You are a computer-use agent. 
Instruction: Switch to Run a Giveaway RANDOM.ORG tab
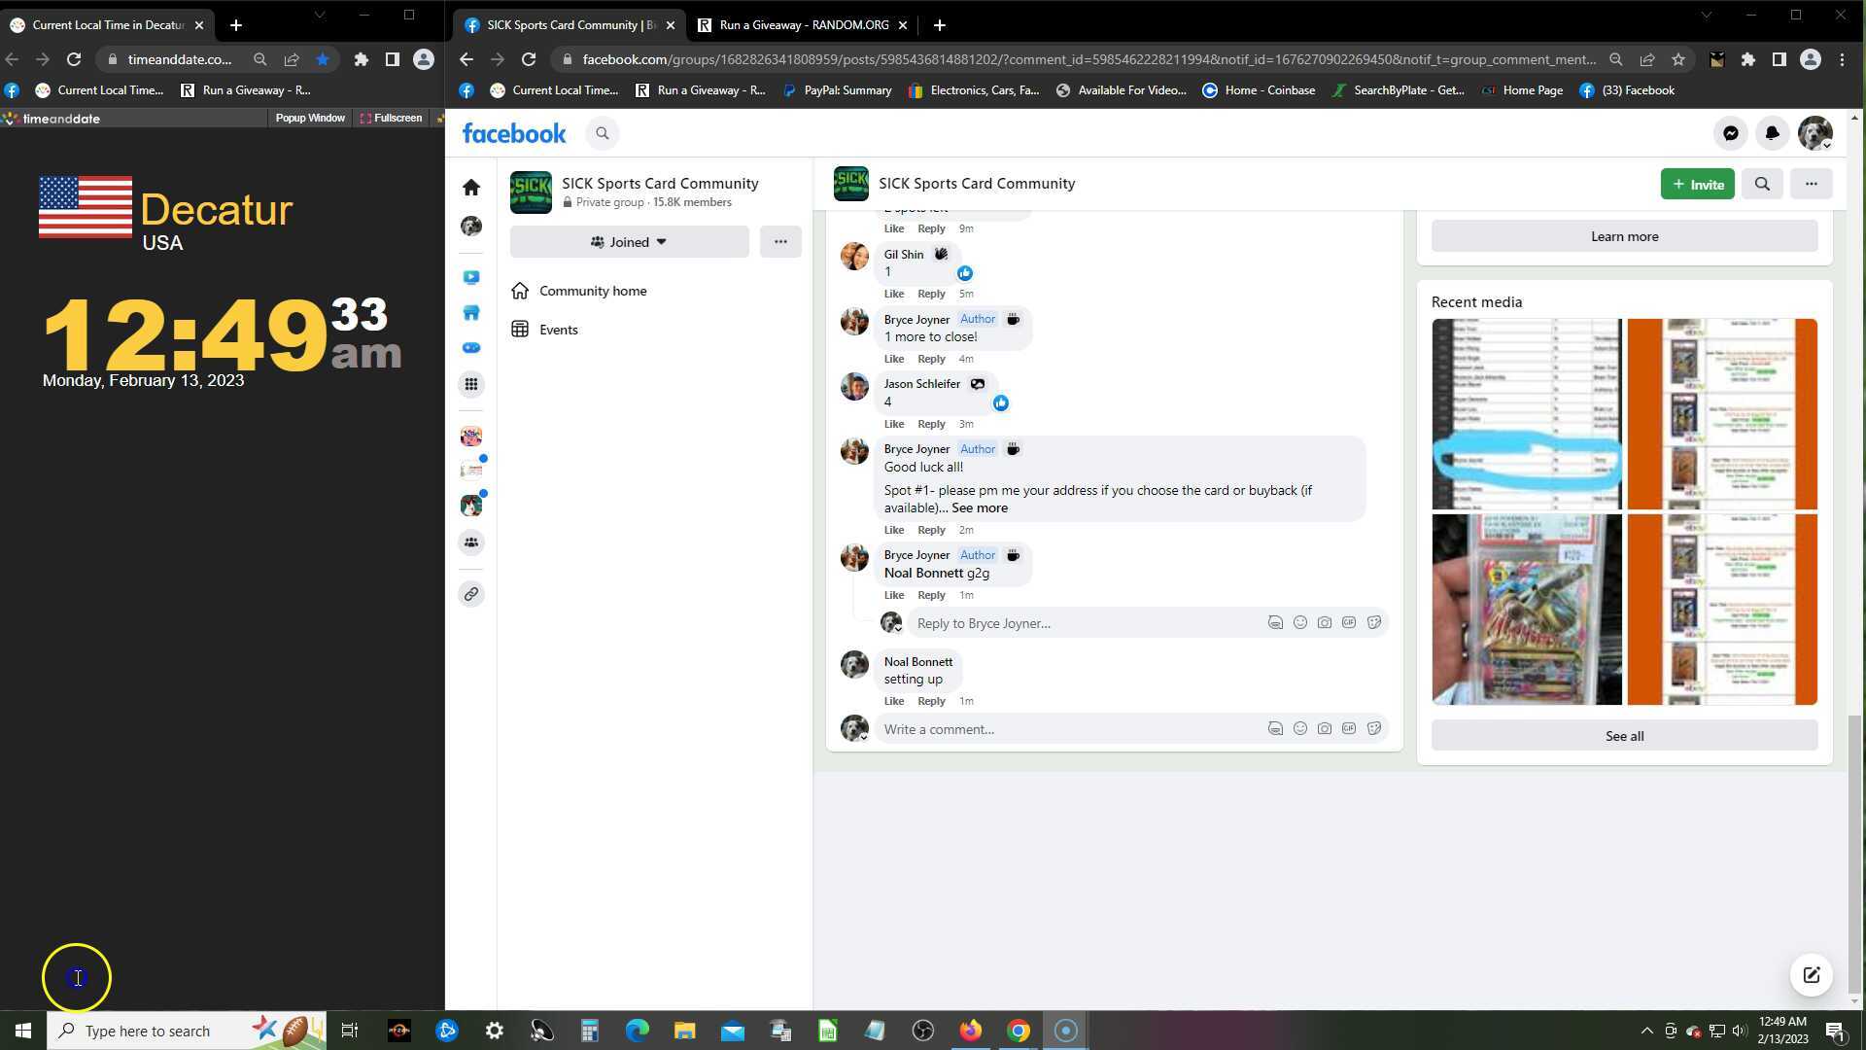(803, 25)
